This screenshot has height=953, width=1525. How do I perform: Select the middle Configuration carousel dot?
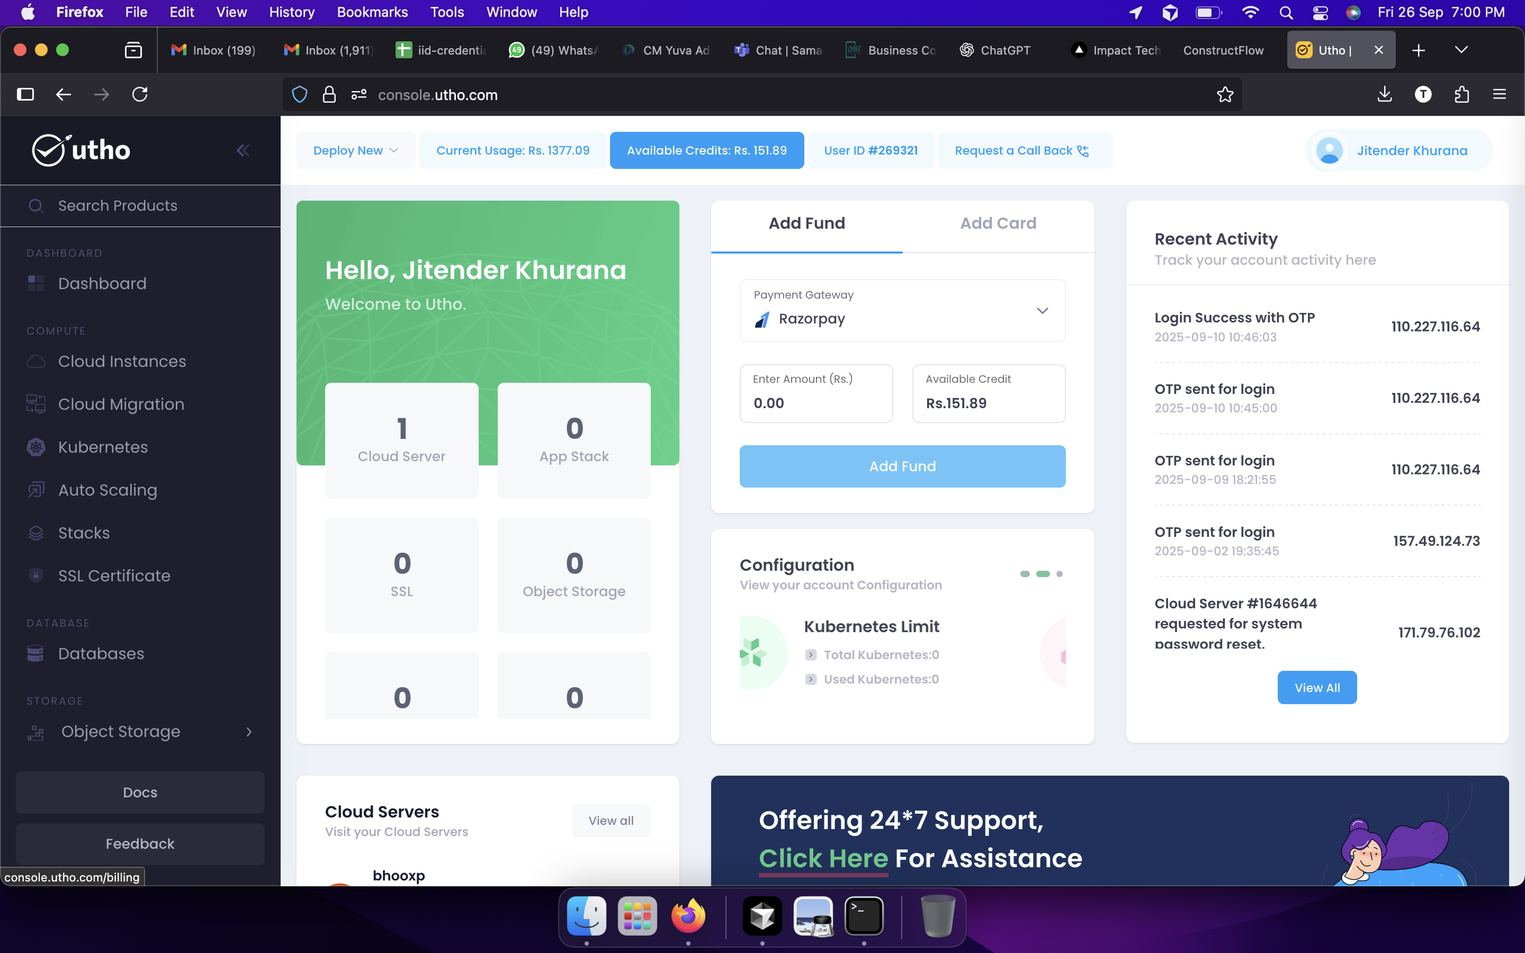(x=1043, y=573)
